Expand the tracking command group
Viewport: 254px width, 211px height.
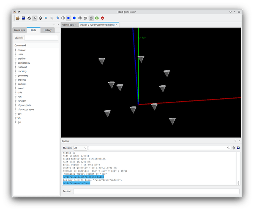coord(16,71)
